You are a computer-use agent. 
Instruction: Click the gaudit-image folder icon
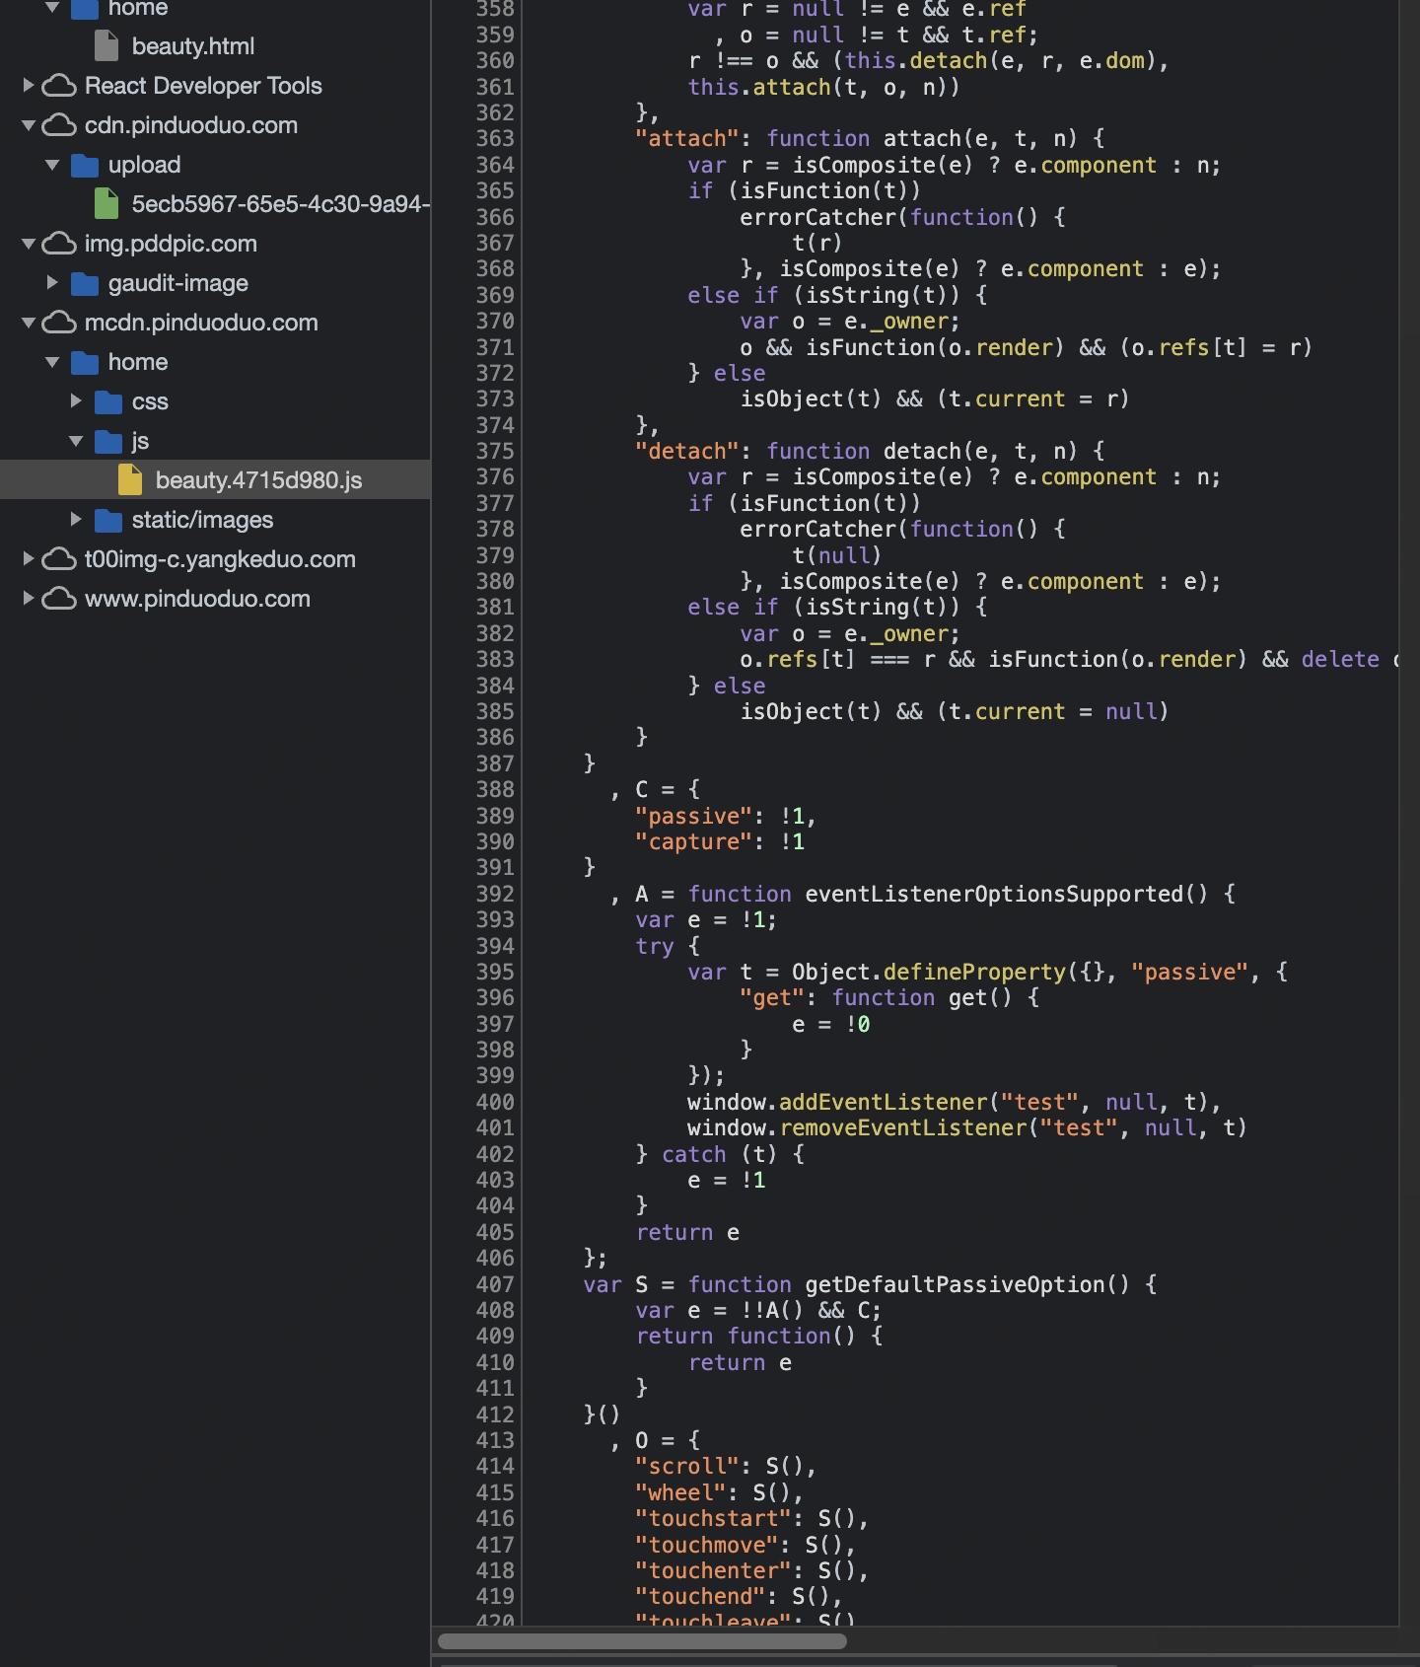85,283
